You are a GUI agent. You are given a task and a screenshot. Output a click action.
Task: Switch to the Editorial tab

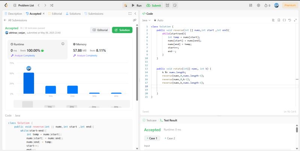click(x=55, y=13)
